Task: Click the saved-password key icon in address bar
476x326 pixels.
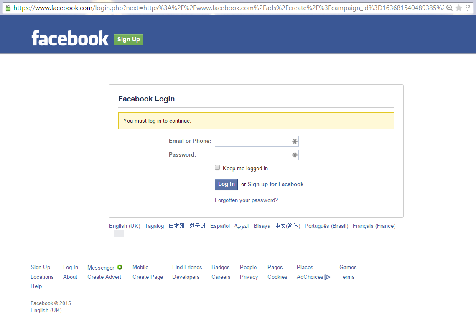Action: coord(468,8)
